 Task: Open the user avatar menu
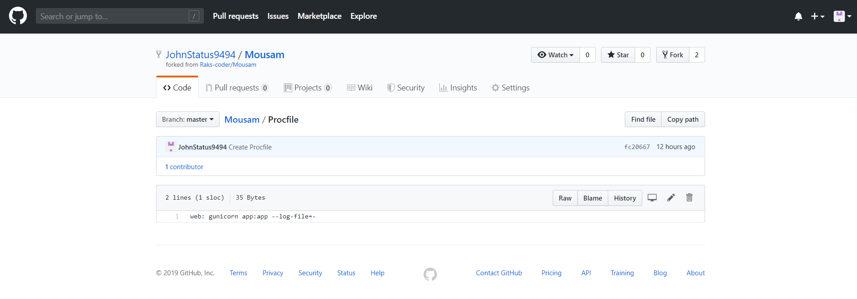point(842,17)
